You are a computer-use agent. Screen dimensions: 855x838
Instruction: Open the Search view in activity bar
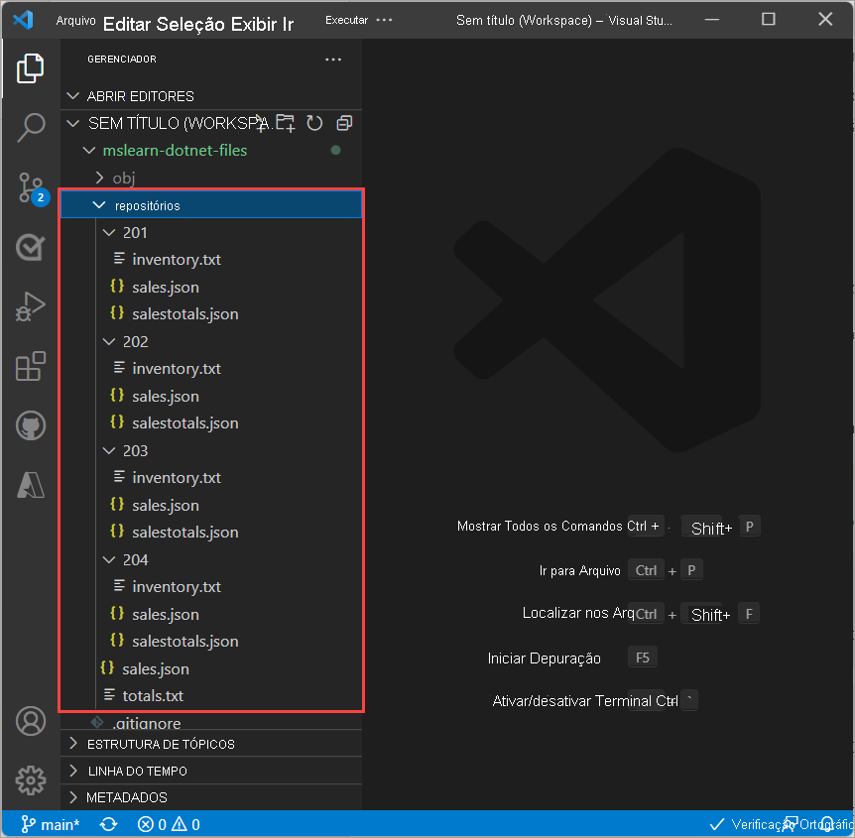pos(31,126)
